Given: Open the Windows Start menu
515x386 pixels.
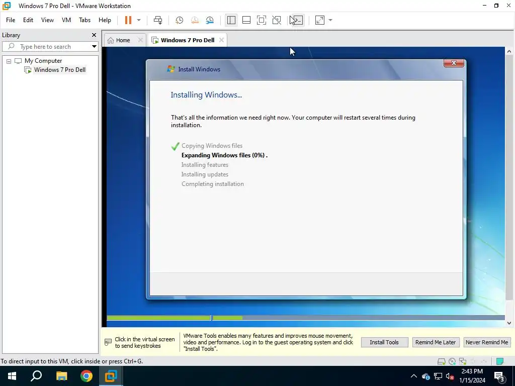Looking at the screenshot, I should click(x=12, y=376).
